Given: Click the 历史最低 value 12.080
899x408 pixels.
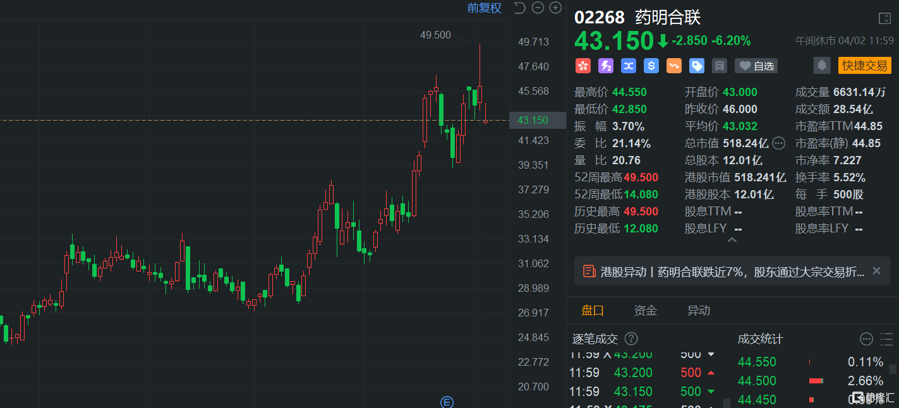Looking at the screenshot, I should 641,229.
